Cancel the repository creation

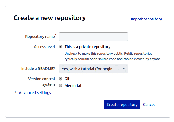tap(149, 105)
